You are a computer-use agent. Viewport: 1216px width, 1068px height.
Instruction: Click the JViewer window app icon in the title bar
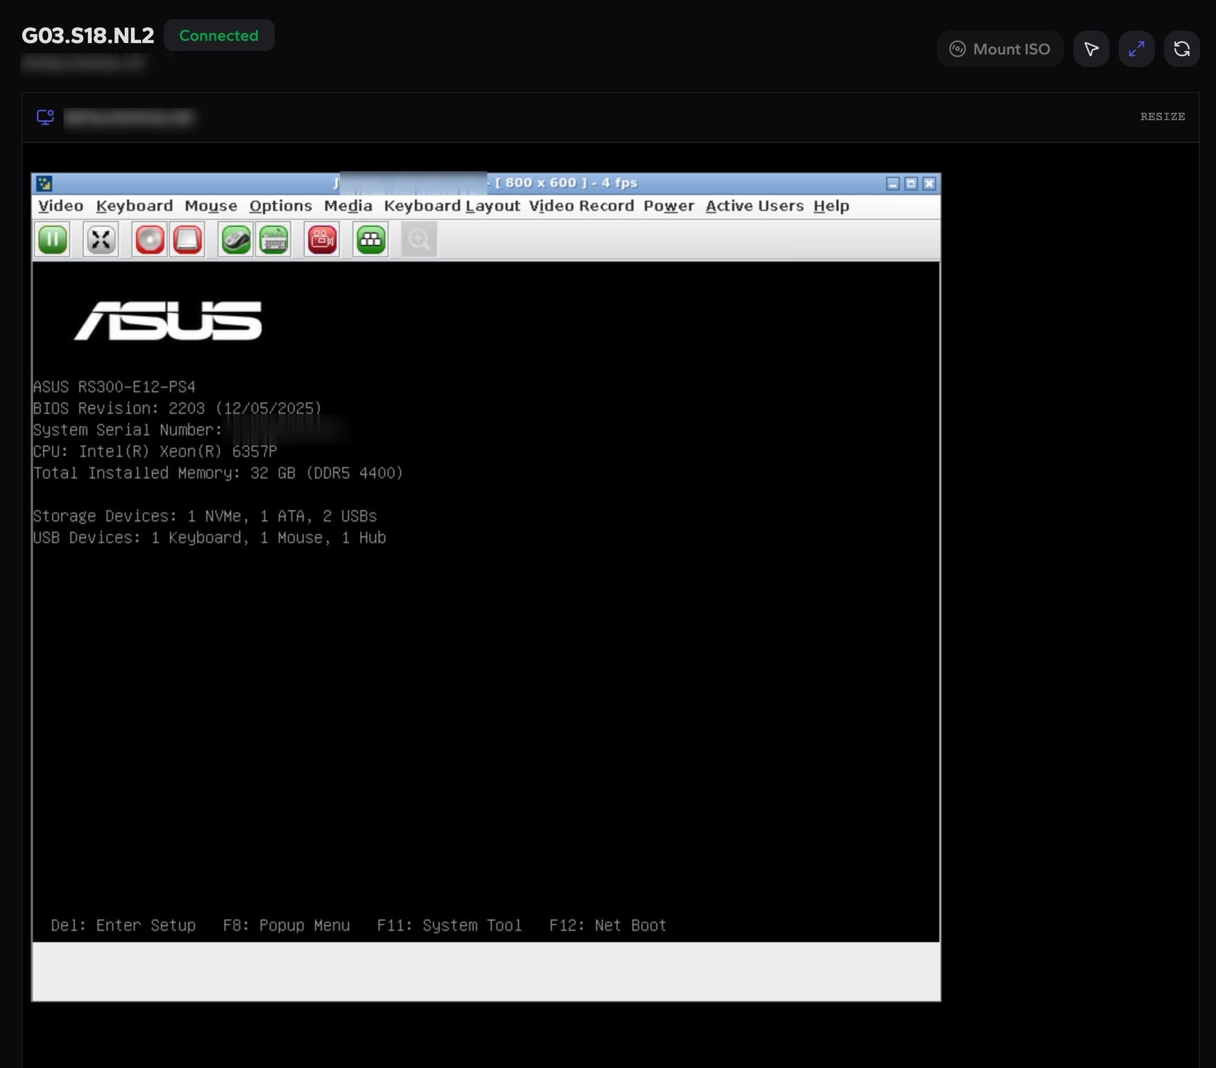point(44,183)
